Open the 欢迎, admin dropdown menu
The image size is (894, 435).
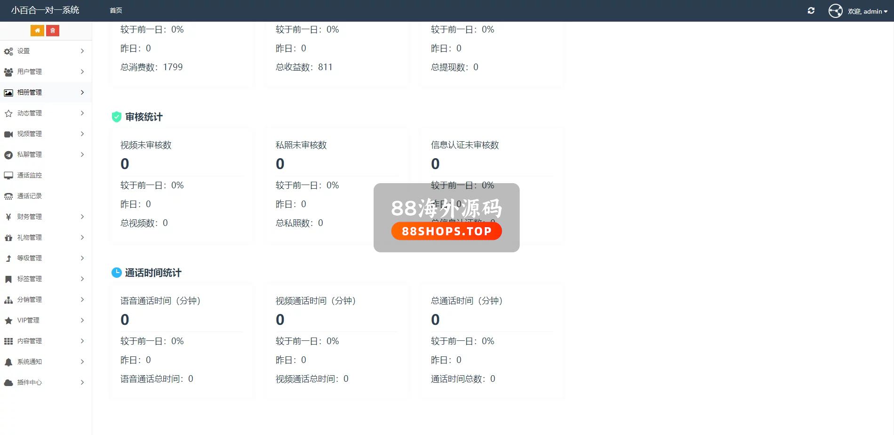pos(868,11)
